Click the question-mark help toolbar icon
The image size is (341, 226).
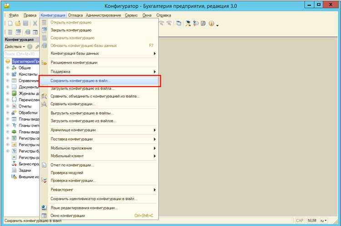[x=196, y=24]
